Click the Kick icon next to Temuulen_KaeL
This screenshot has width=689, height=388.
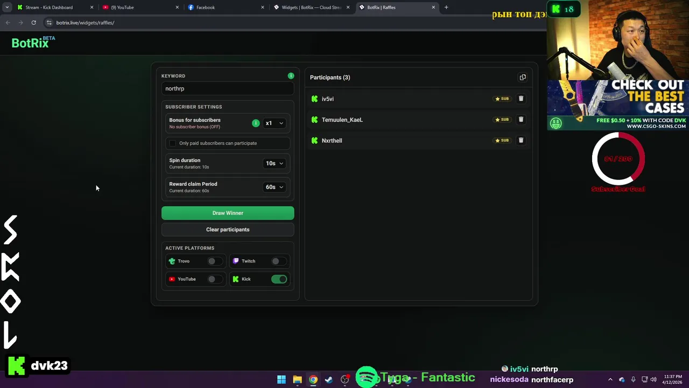[314, 120]
